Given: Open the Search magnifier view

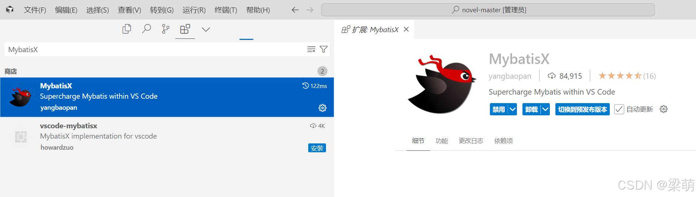Looking at the screenshot, I should click(x=146, y=29).
